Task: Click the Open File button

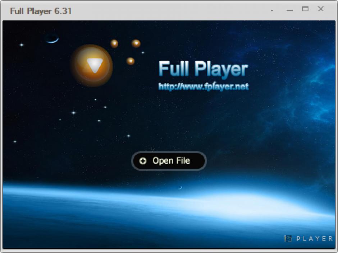Action: [x=169, y=161]
